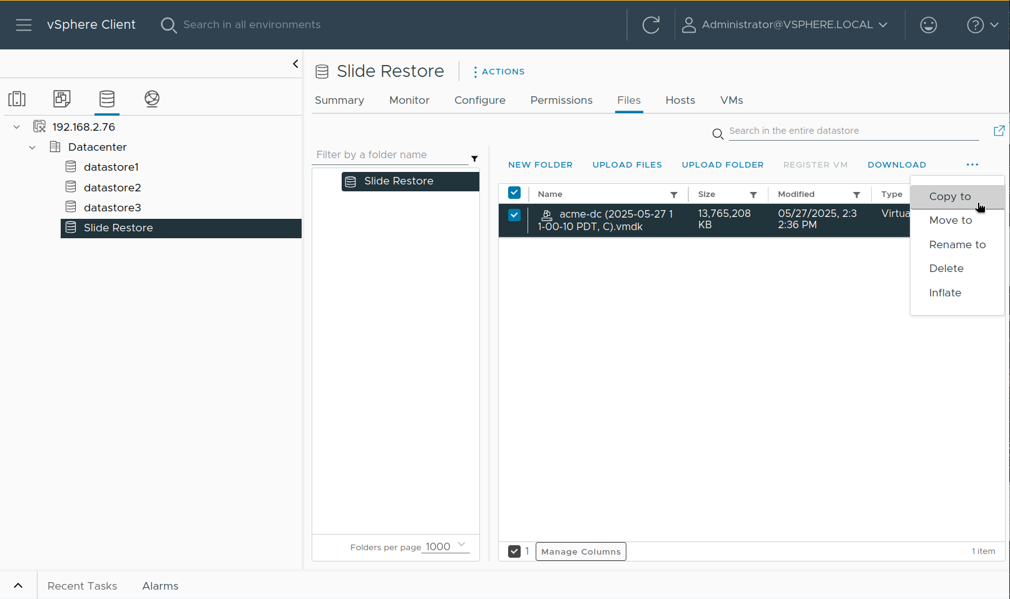Collapse the 192.168.2.76 tree node
This screenshot has height=599, width=1010.
point(17,127)
